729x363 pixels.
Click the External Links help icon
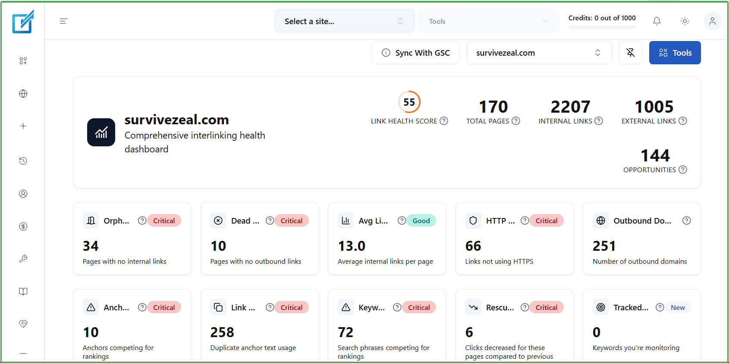(683, 121)
